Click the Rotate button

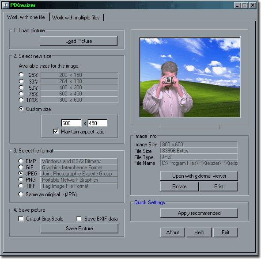tap(179, 187)
